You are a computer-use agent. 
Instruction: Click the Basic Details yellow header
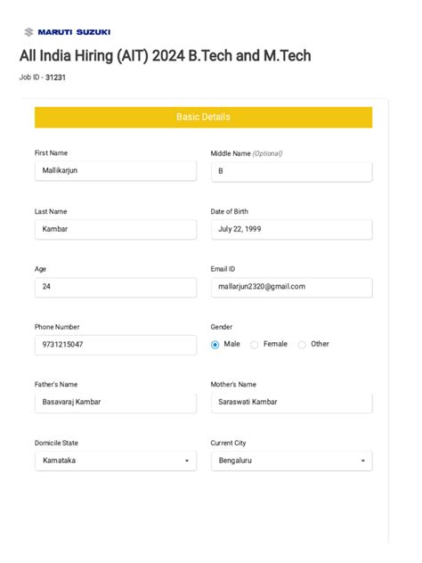pyautogui.click(x=204, y=118)
